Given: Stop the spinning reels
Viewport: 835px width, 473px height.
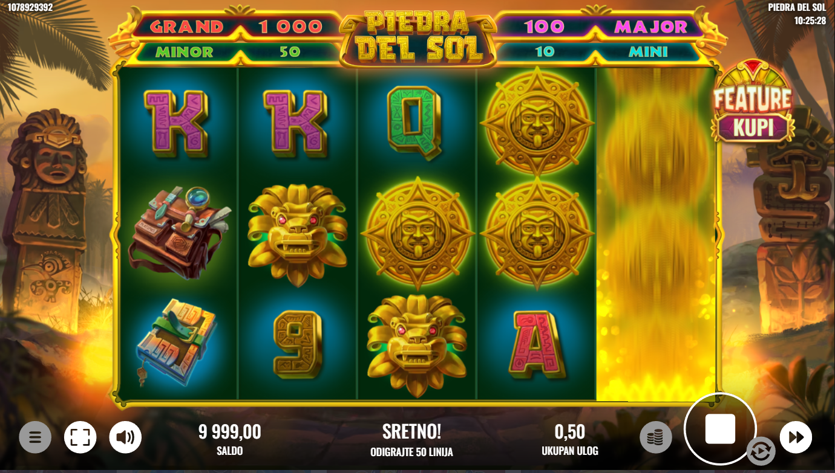Looking at the screenshot, I should pos(720,429).
